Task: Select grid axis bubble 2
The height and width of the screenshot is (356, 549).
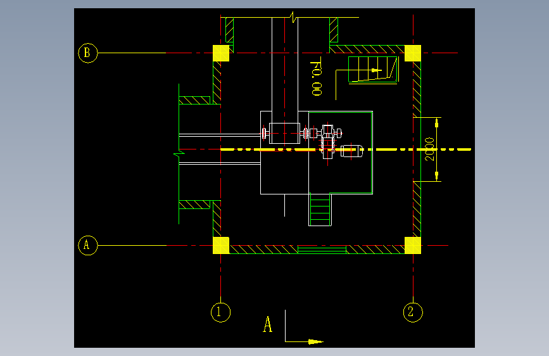Action: (x=413, y=312)
